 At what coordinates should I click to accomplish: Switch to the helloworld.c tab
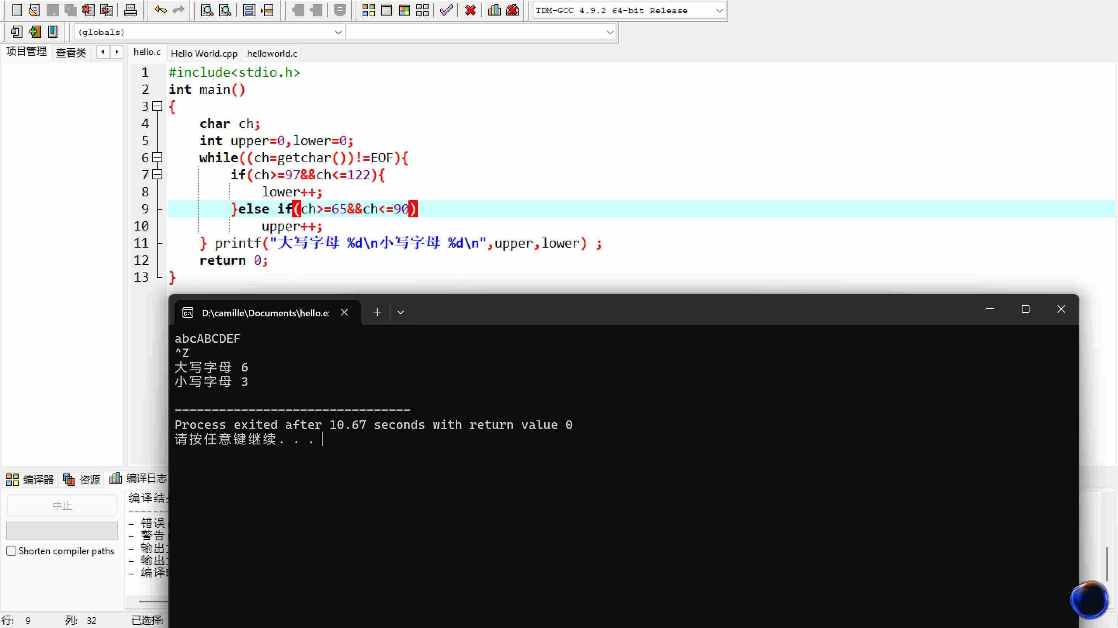pyautogui.click(x=272, y=53)
